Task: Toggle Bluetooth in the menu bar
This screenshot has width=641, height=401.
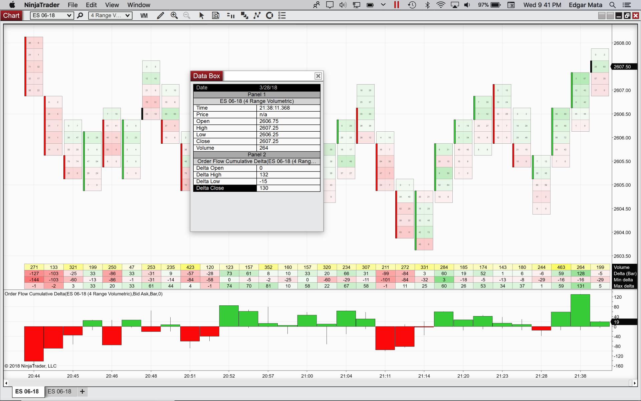Action: (427, 5)
